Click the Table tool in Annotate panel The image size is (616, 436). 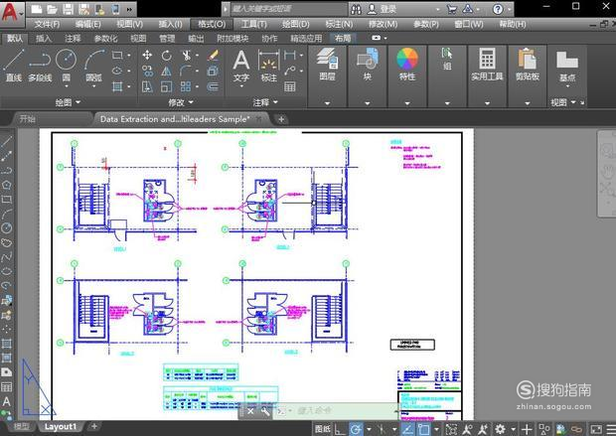click(x=290, y=86)
